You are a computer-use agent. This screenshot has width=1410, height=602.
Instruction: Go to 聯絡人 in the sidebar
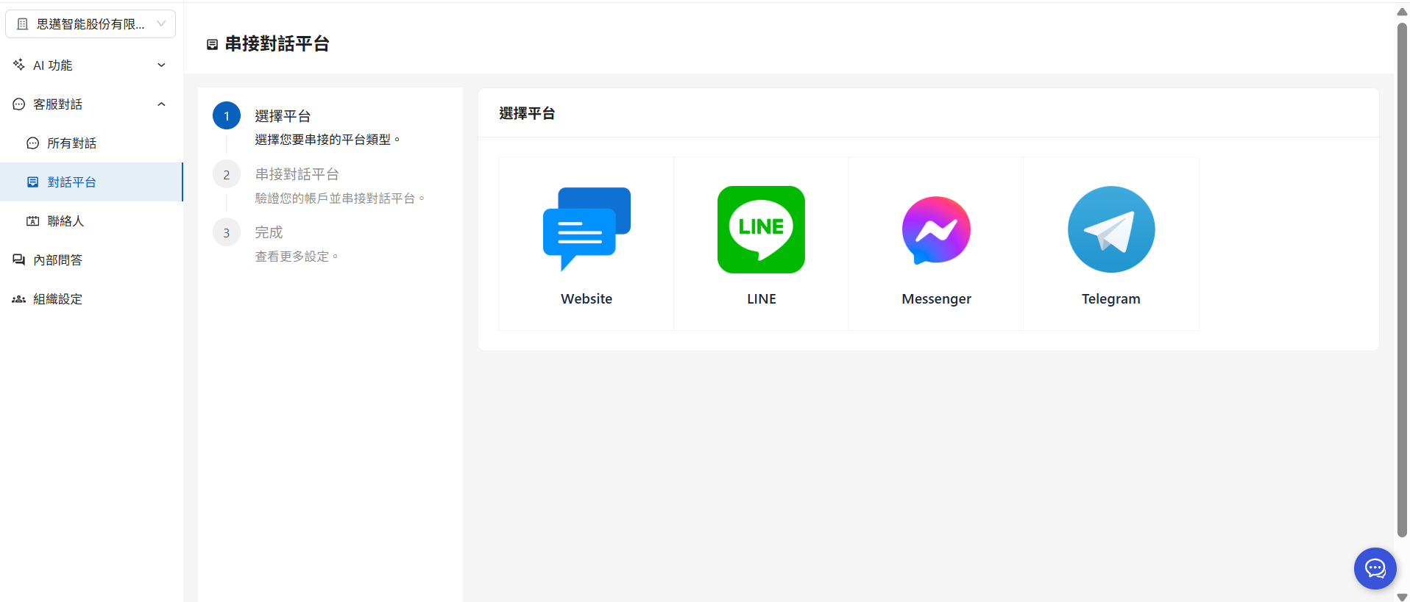(65, 221)
